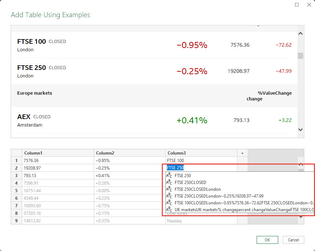Click the grid's scroll-up arrow beside row 2
315x251 pixels.
301,164
